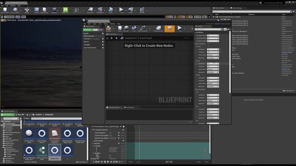Open the Pitch Waveform dropdown
Screen dimensions: 296x166
pyautogui.click(x=213, y=58)
